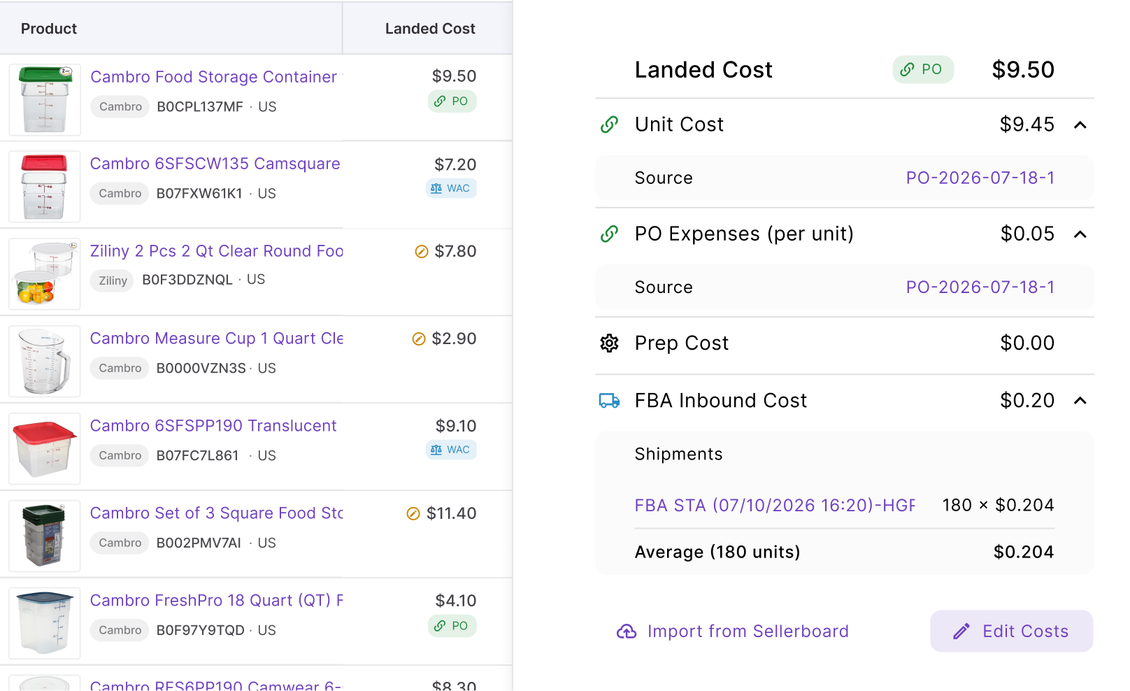Open Cambro 6SFSPP190 Translucent product
Viewport: 1130px width, 691px height.
[x=213, y=426]
